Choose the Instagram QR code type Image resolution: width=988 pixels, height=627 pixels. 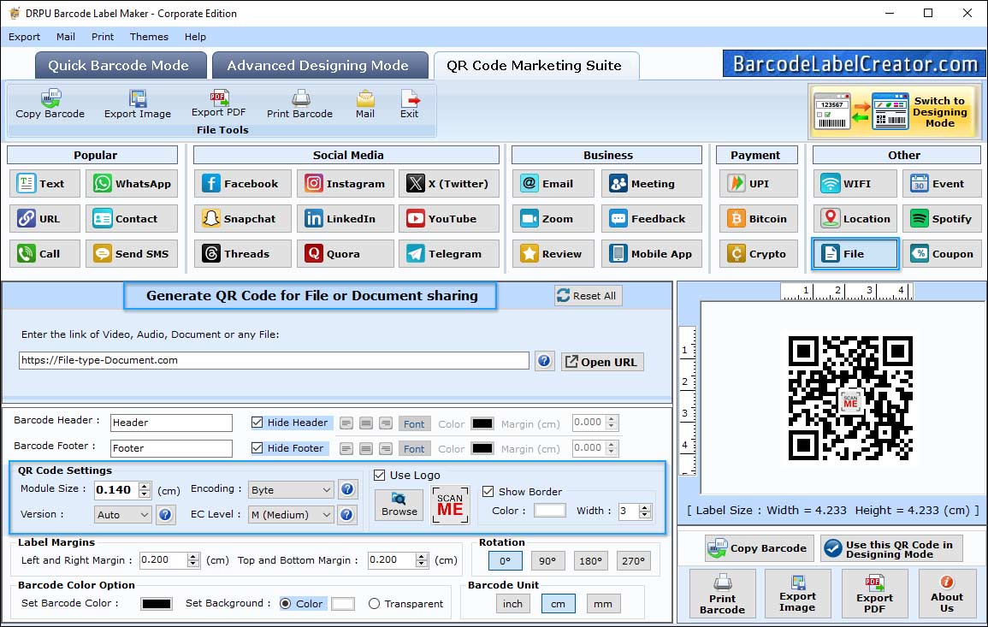[x=346, y=183]
